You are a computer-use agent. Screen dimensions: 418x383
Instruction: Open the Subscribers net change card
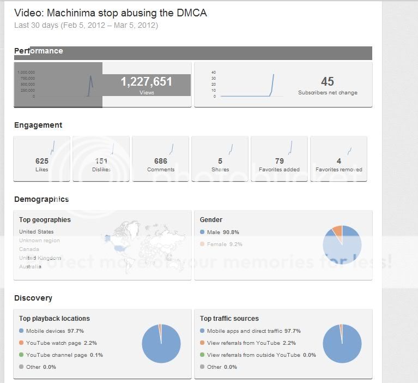pos(283,85)
